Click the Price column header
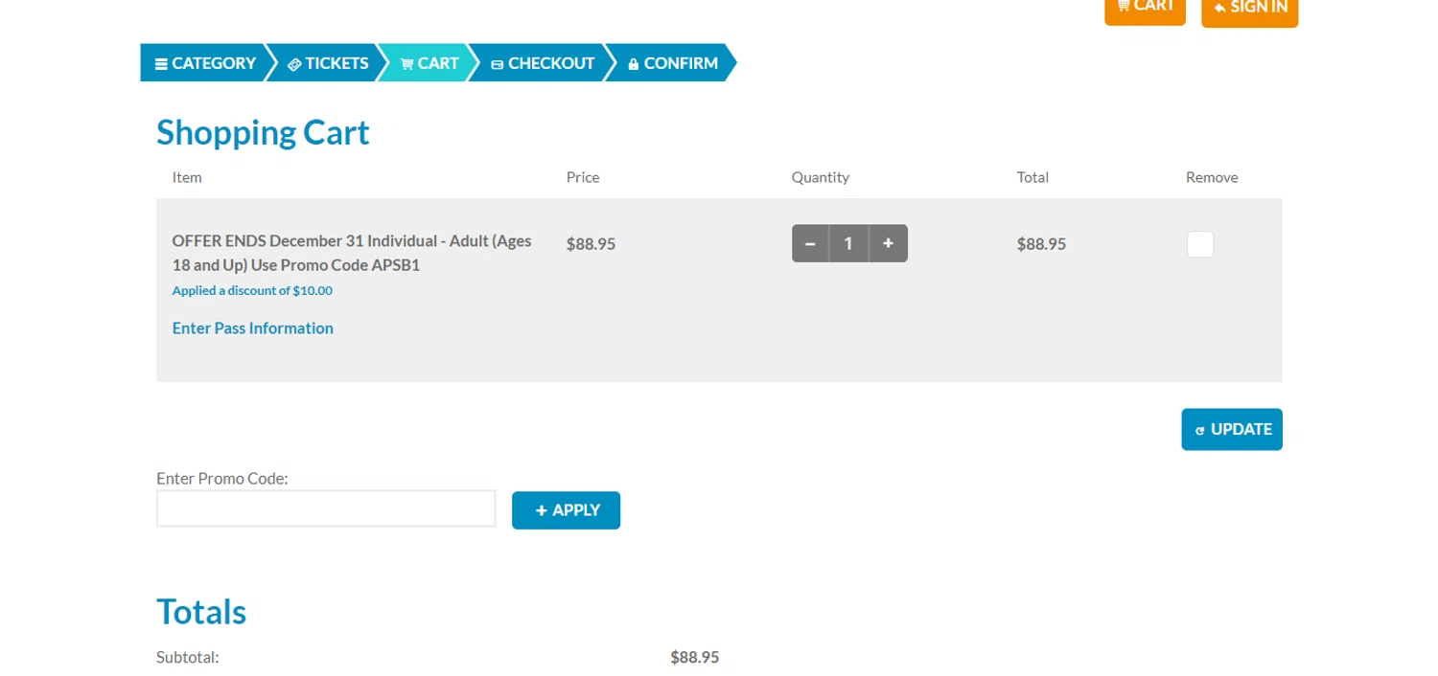The height and width of the screenshot is (676, 1438). coord(583,177)
